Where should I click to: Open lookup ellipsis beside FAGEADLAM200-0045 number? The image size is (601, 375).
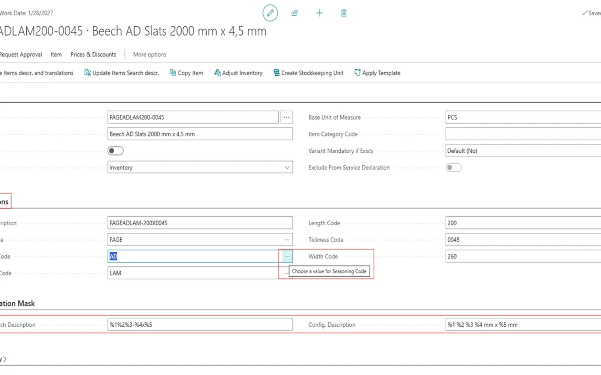click(x=287, y=117)
